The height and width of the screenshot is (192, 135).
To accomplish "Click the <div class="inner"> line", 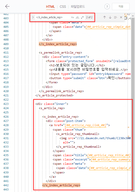I will [x=52, y=104].
